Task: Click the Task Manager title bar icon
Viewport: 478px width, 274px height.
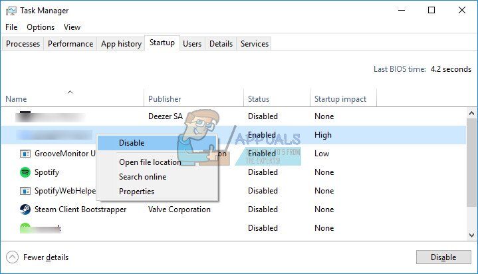Action: (x=11, y=11)
